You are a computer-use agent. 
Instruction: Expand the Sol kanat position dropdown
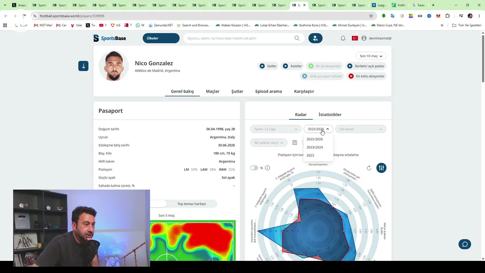(x=361, y=129)
